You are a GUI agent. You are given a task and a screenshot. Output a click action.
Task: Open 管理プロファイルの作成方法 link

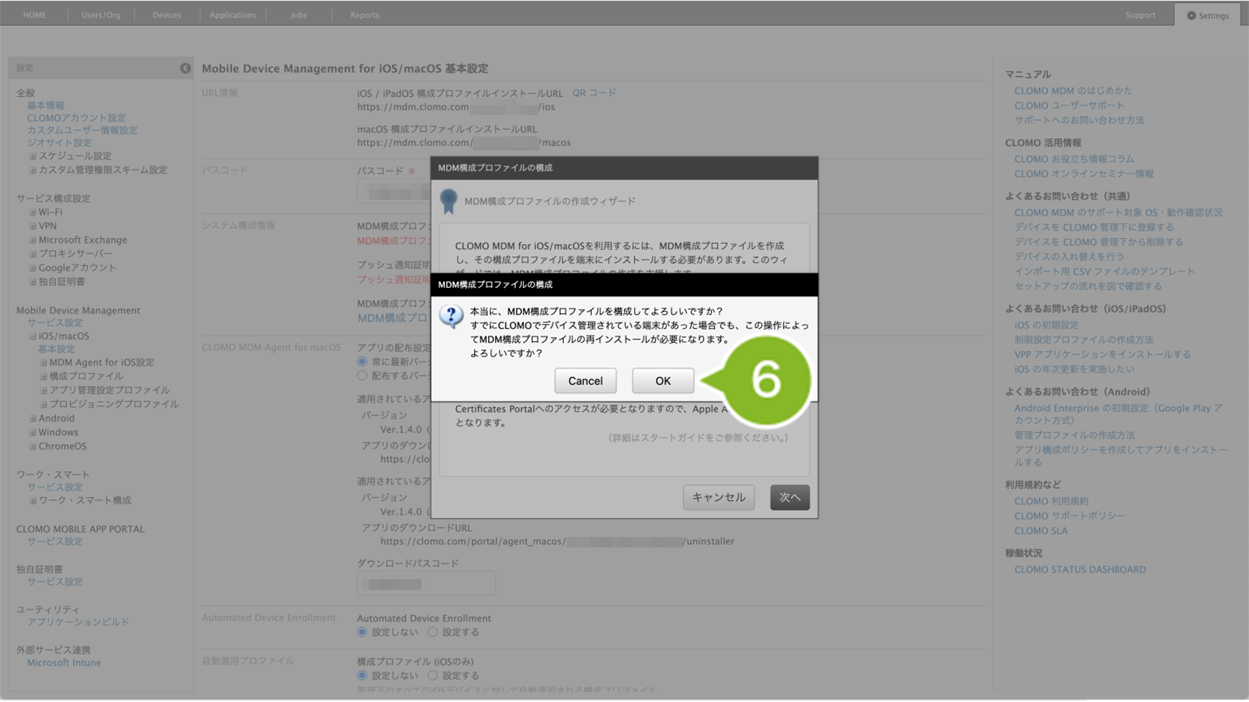[x=1074, y=435]
